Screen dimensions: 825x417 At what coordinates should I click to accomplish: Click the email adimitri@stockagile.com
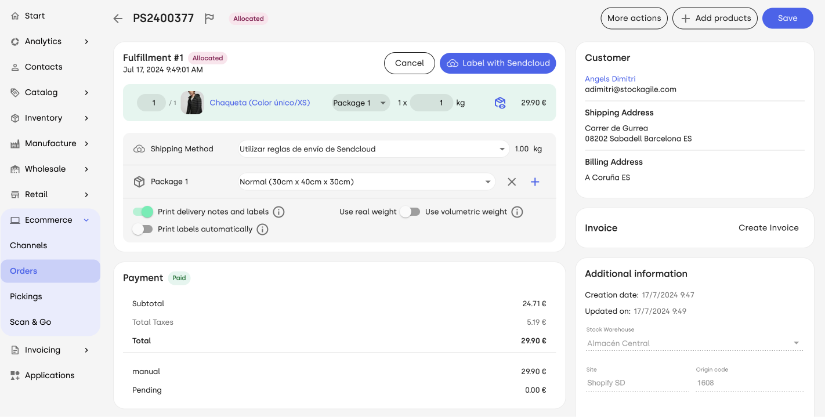click(x=631, y=89)
